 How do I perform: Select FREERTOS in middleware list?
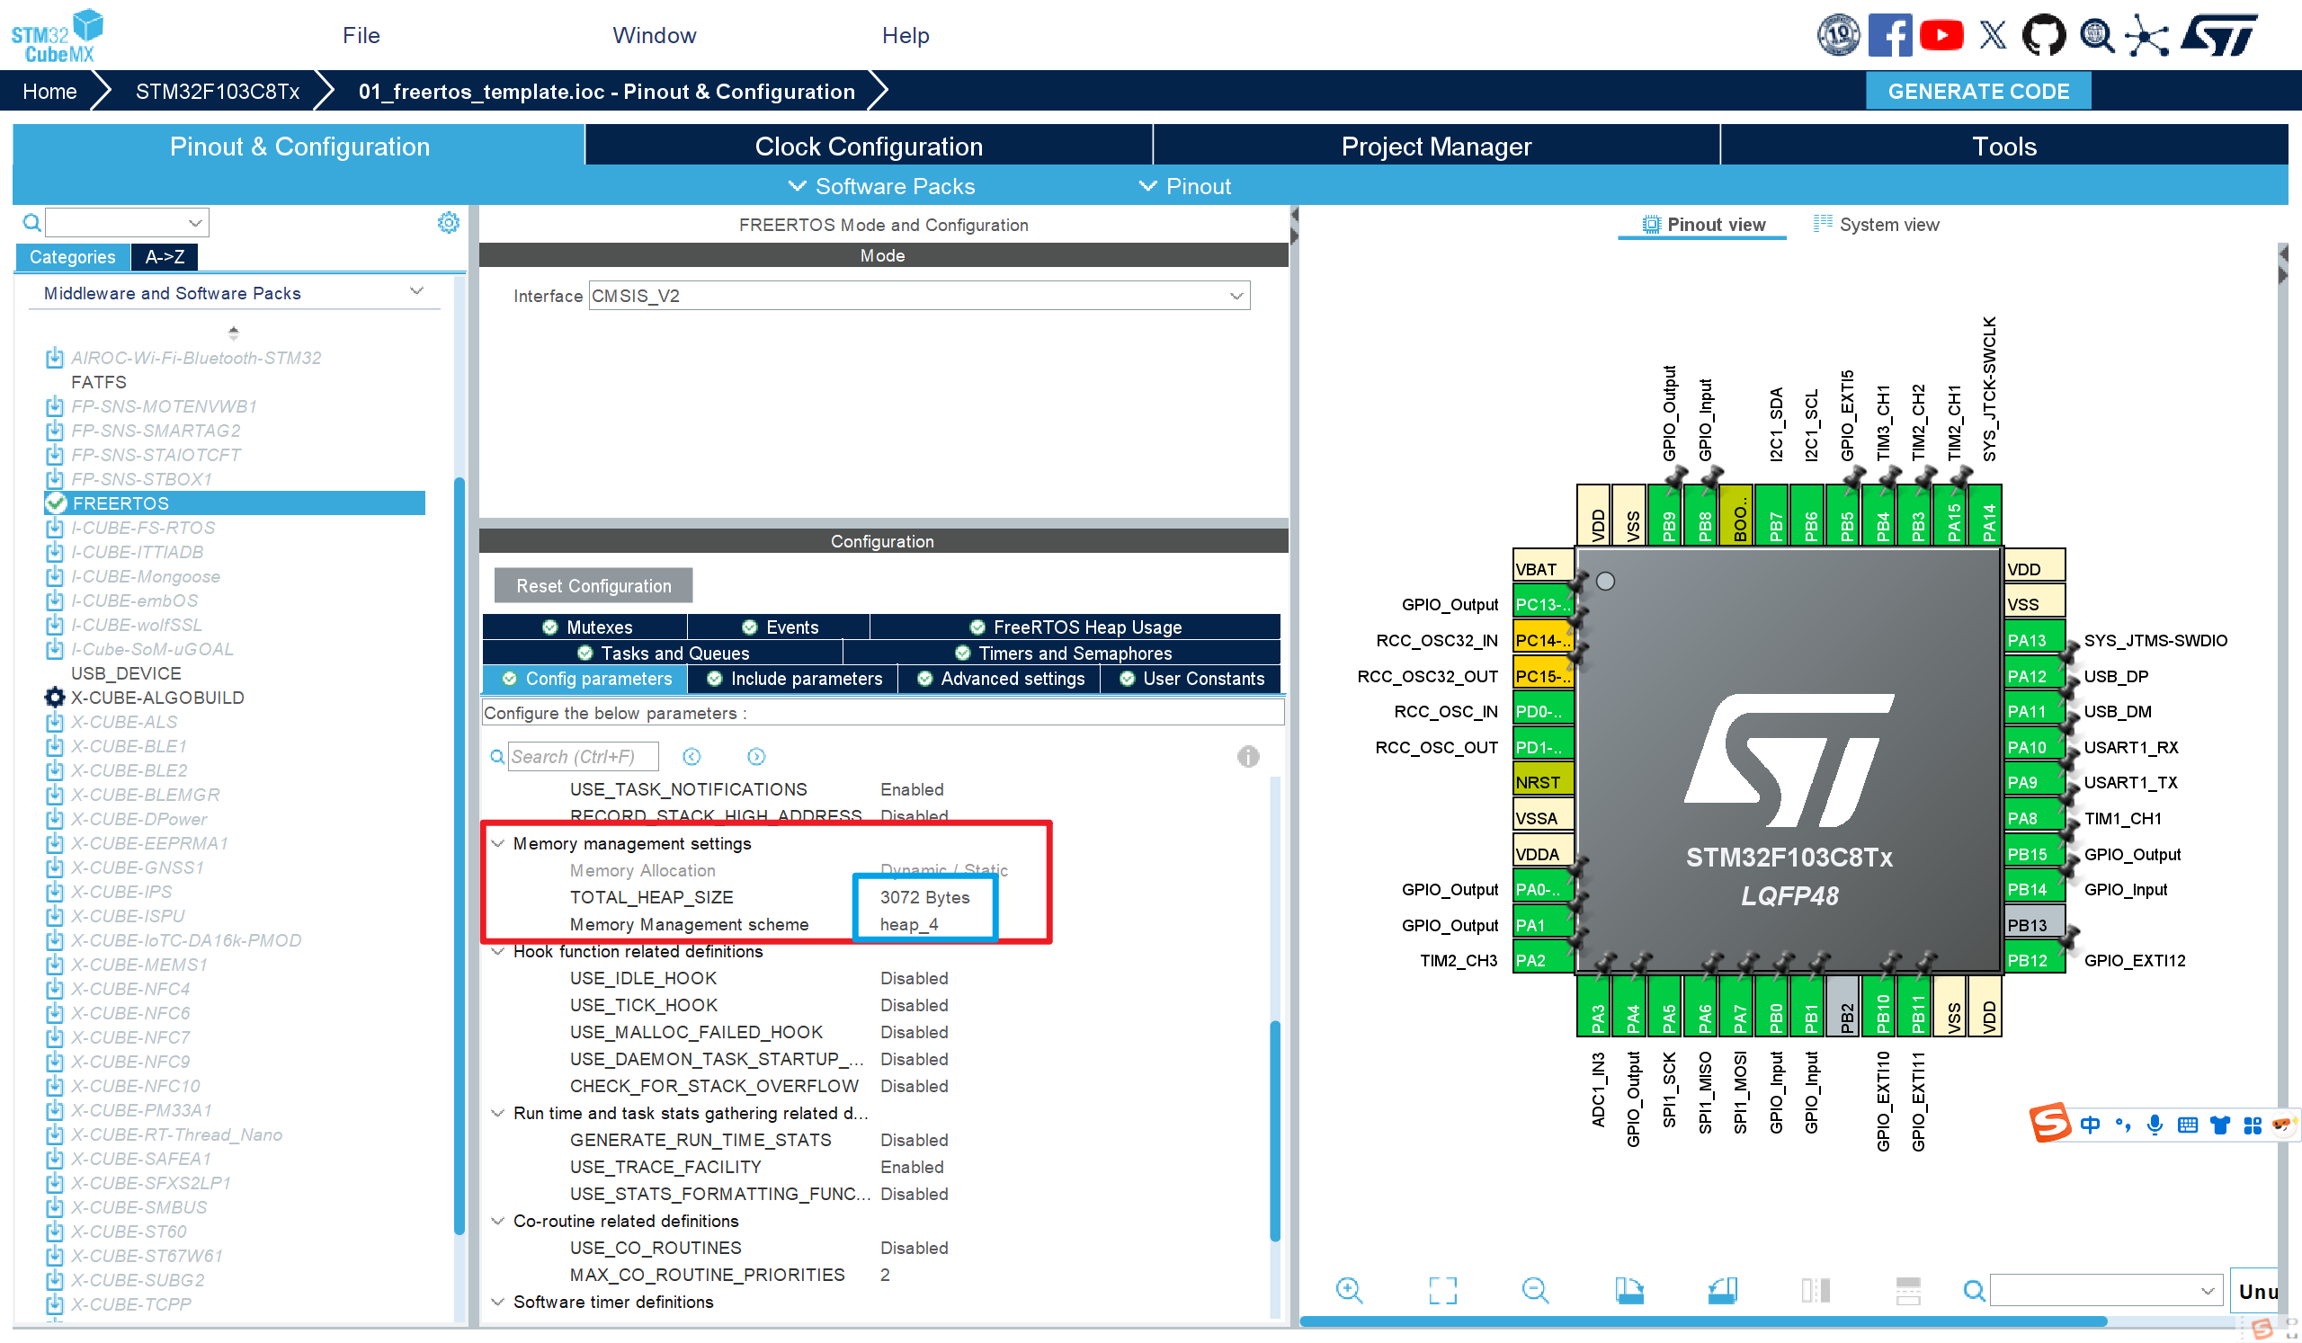(x=234, y=503)
